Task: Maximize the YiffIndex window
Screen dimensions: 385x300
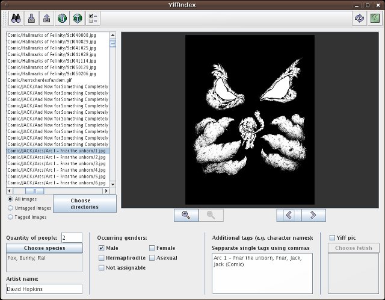Action: [368, 5]
